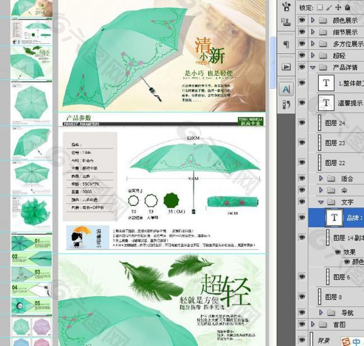This screenshot has width=364, height=346.
Task: Hide the 多方位展示 group
Action: click(x=302, y=43)
